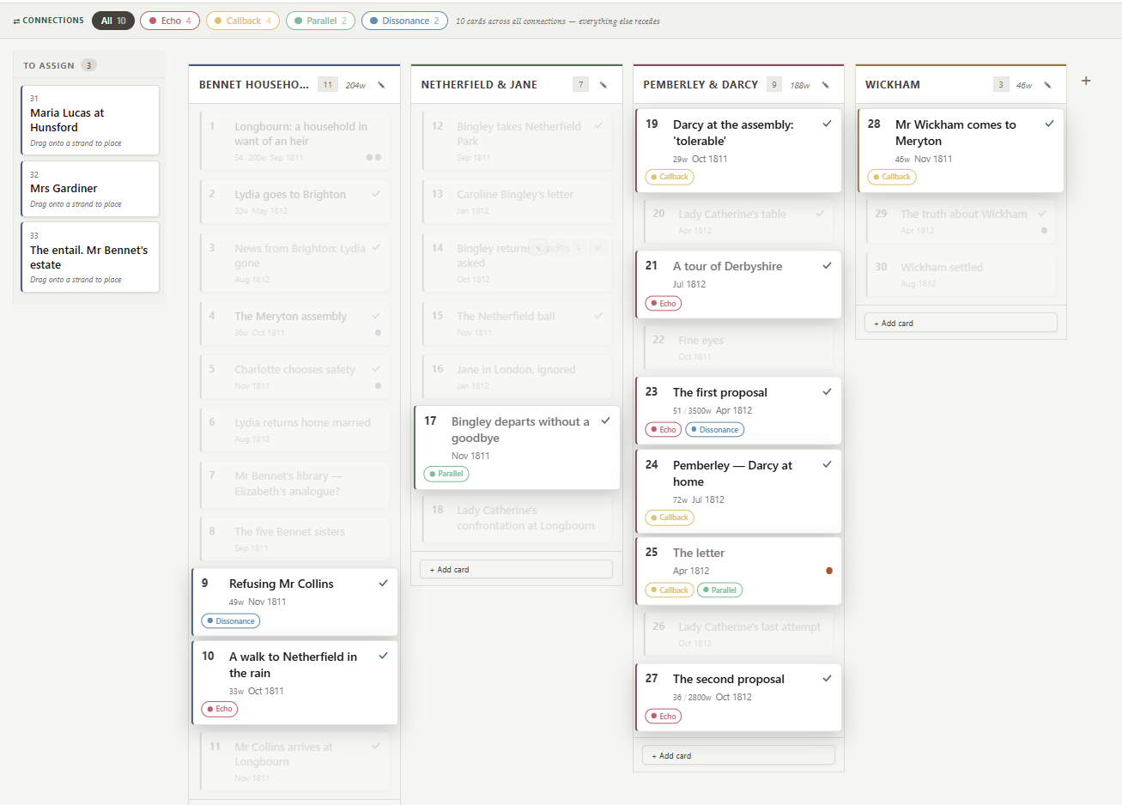Click the Dissonance tag on The first proposal
The image size is (1122, 805).
714,429
